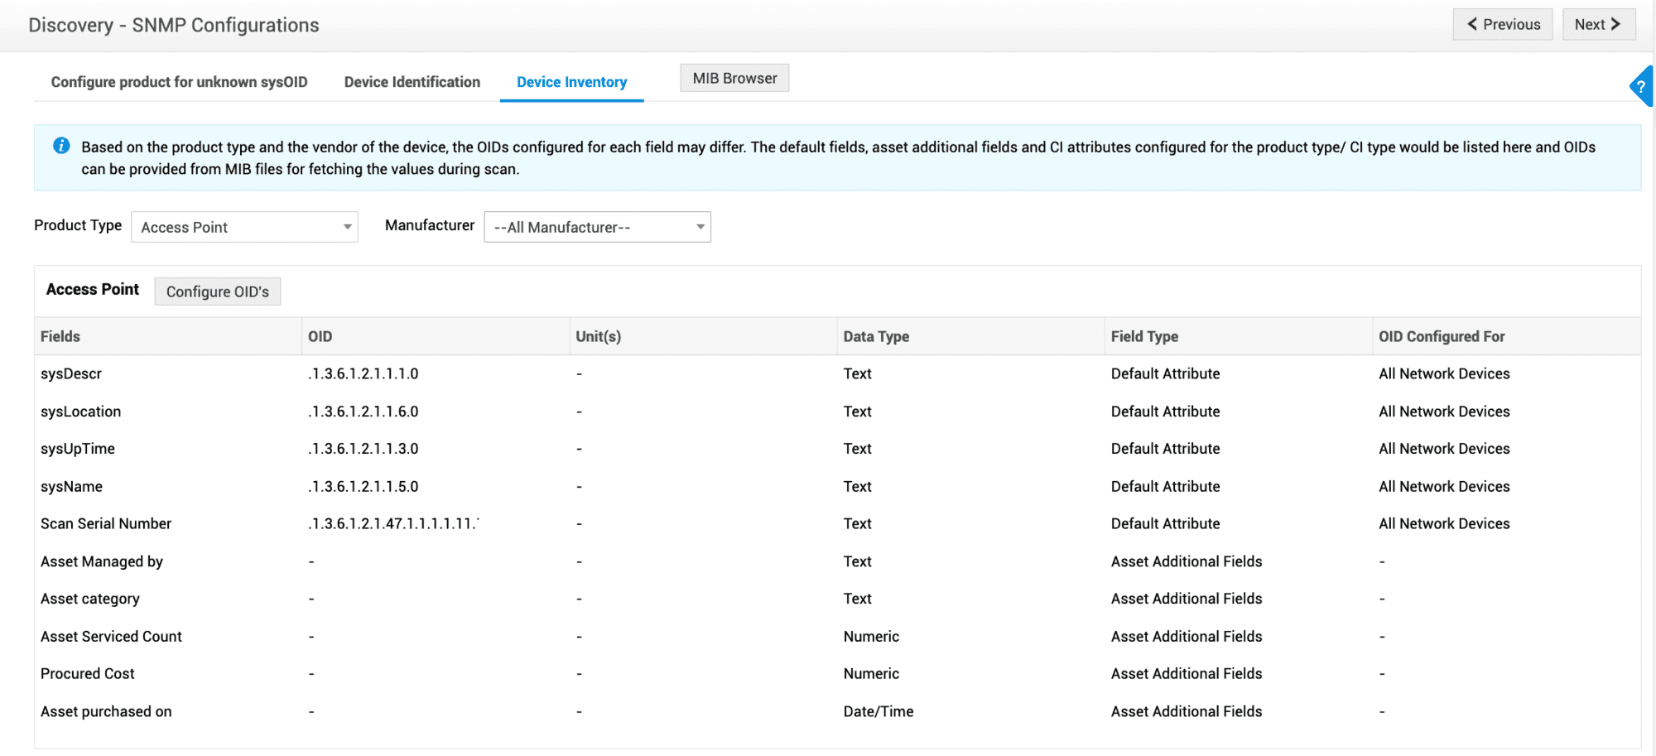
Task: Select the Device Inventory tab
Action: point(571,82)
